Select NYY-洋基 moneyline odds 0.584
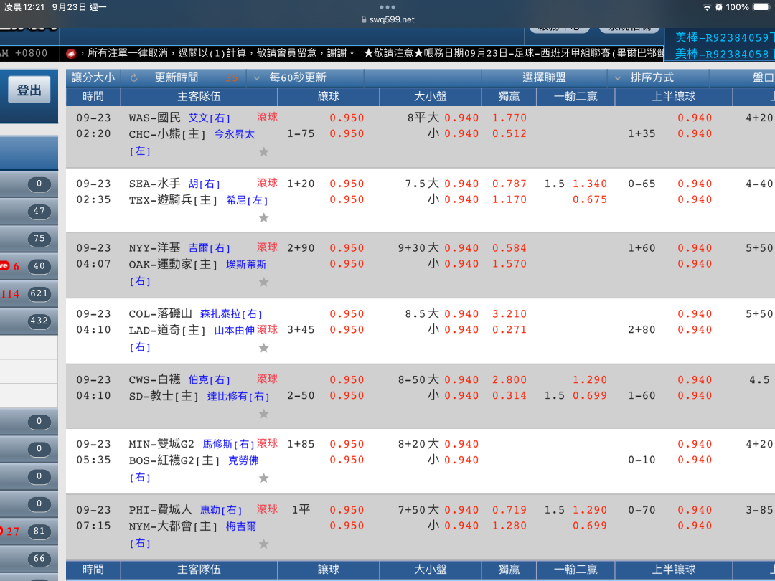Viewport: 775px width, 581px height. (509, 248)
